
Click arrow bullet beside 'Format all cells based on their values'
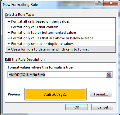(x=9, y=21)
